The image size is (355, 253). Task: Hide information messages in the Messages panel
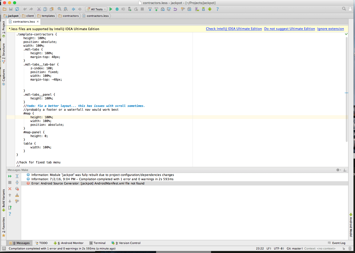tap(17, 188)
